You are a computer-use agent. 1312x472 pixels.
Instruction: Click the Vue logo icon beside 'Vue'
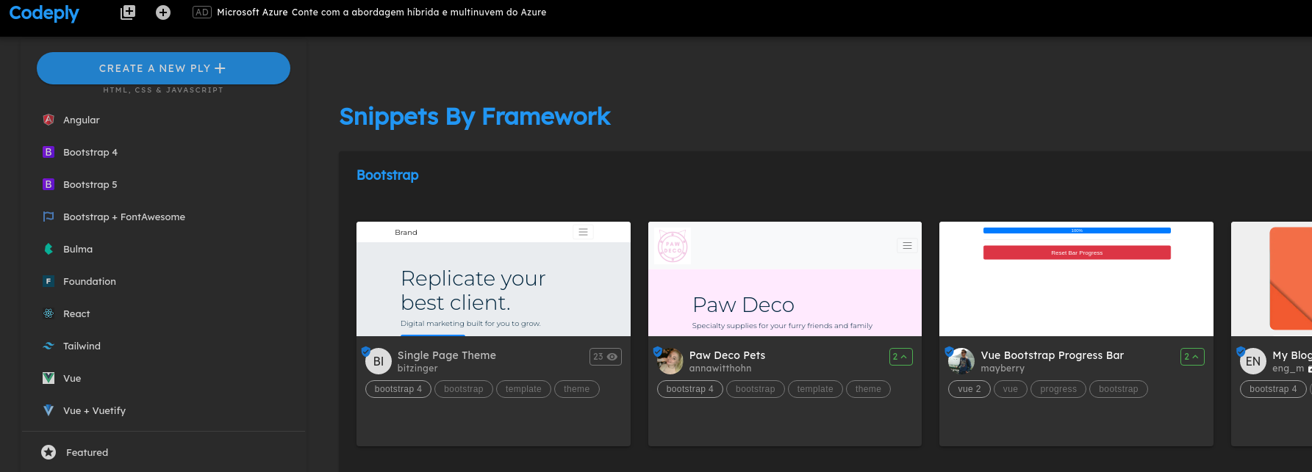pos(49,378)
